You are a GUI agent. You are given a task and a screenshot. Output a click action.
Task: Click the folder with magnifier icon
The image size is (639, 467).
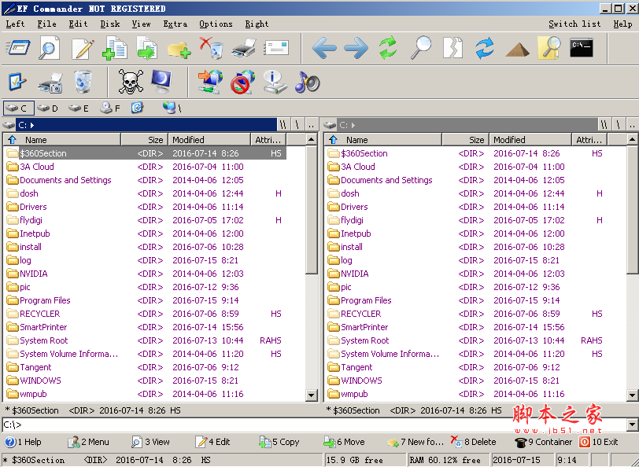click(549, 48)
